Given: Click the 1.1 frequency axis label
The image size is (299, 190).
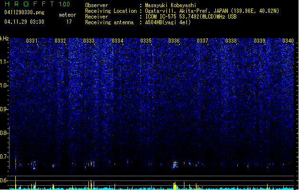Looking at the screenshot, I should (4, 62).
